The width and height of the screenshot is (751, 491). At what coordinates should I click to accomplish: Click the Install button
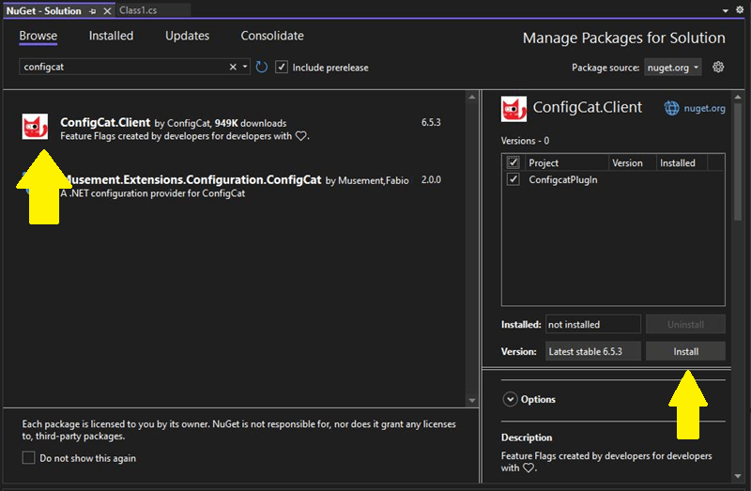click(x=685, y=351)
